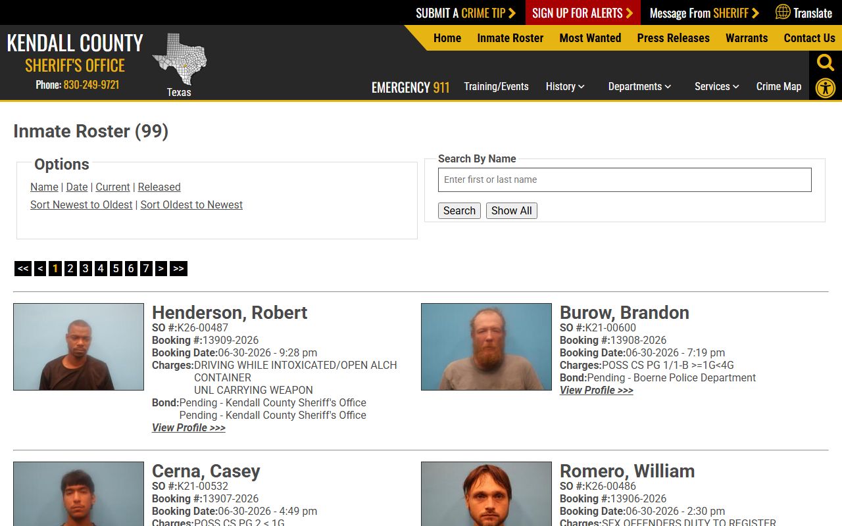Go to page 7

pyautogui.click(x=146, y=268)
